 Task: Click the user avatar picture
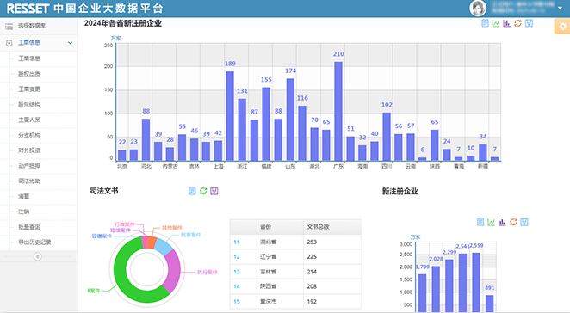click(x=478, y=8)
